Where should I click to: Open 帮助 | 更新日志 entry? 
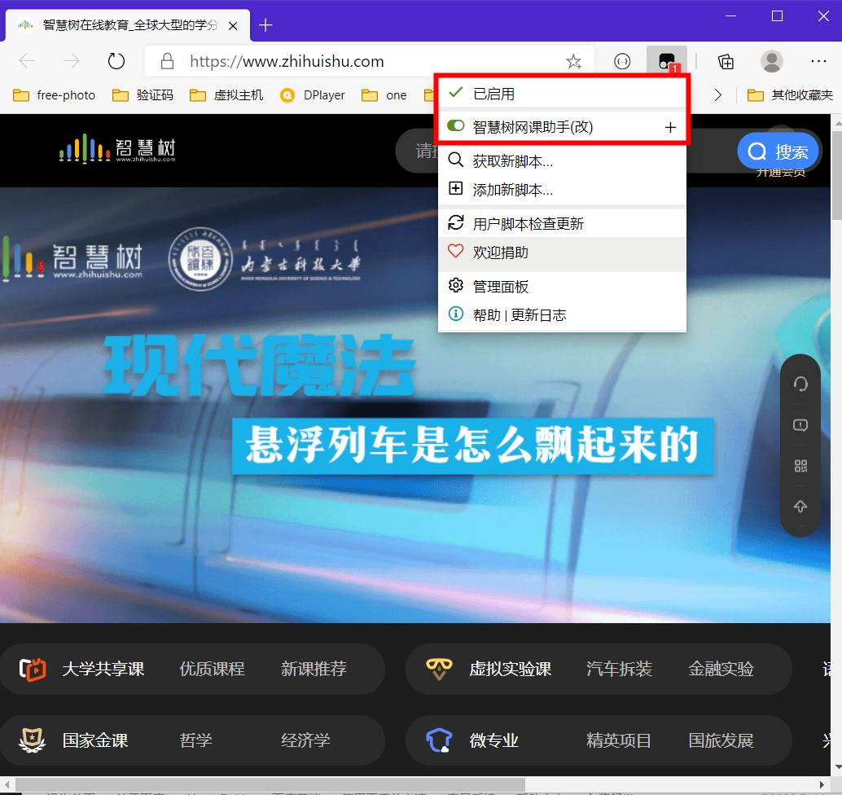pyautogui.click(x=562, y=314)
